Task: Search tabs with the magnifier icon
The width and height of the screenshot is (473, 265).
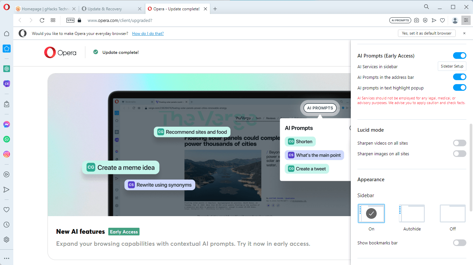Action: (427, 7)
